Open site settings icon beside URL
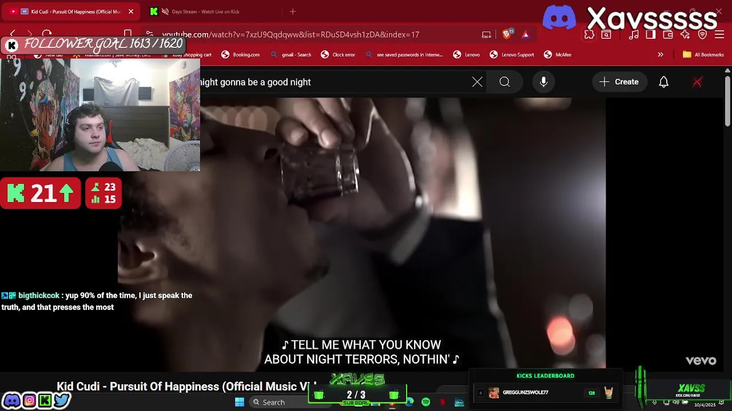732x411 pixels. (x=149, y=34)
